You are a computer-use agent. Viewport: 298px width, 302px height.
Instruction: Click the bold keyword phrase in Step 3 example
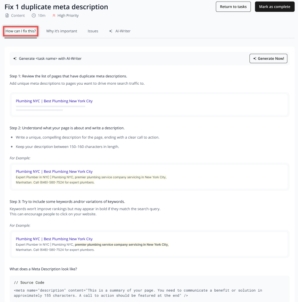pyautogui.click(x=122, y=245)
